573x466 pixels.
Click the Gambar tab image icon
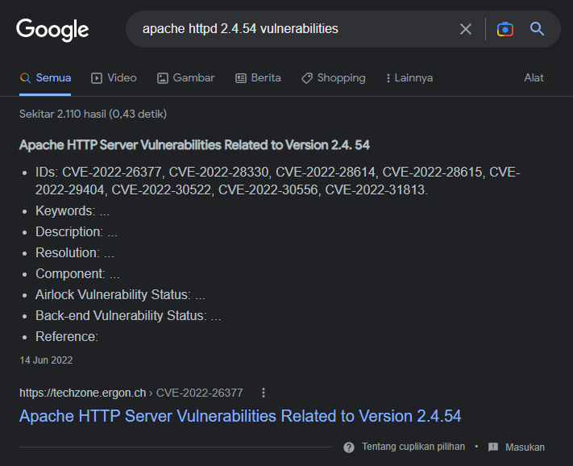(x=163, y=78)
